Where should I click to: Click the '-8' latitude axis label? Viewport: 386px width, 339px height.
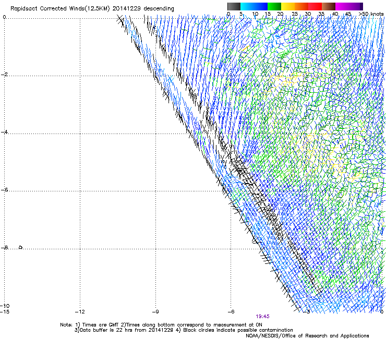pyautogui.click(x=4, y=247)
